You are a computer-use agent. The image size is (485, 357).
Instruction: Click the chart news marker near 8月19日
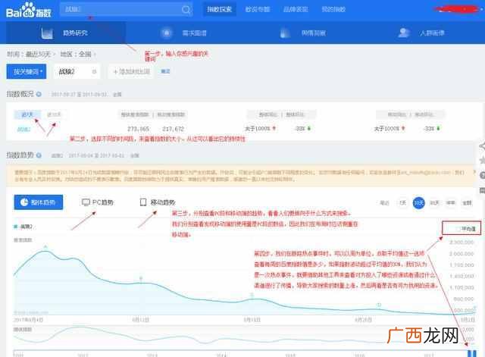[x=252, y=295]
